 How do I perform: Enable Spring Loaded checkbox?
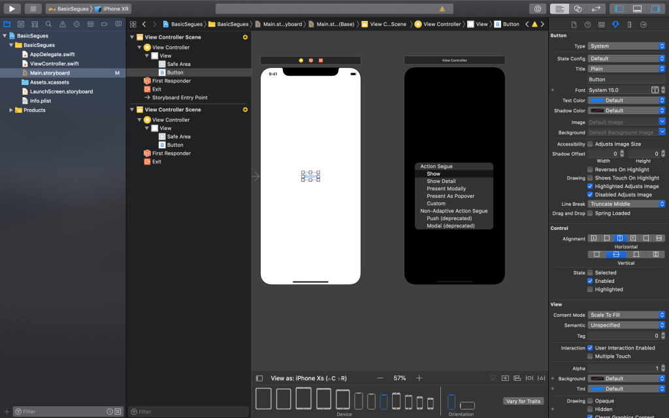coord(590,214)
